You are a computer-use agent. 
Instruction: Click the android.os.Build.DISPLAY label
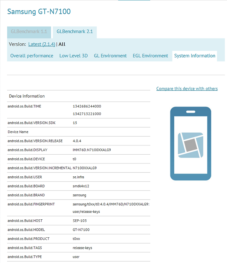(x=28, y=150)
